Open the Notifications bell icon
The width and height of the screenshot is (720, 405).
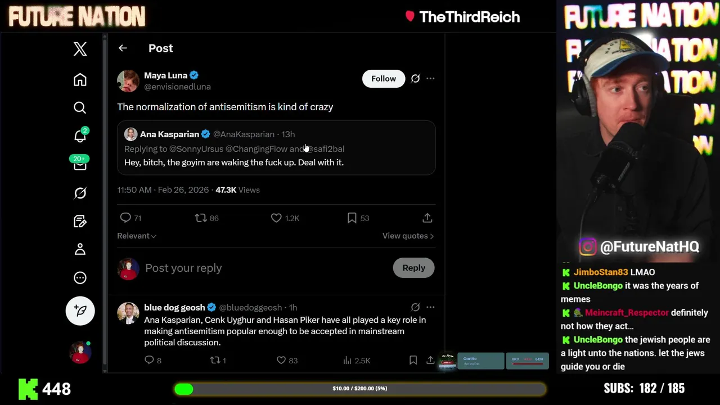(80, 136)
